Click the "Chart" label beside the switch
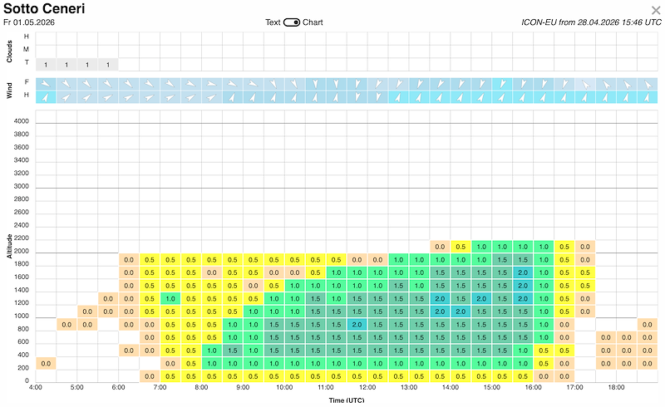The image size is (665, 407). coord(313,22)
